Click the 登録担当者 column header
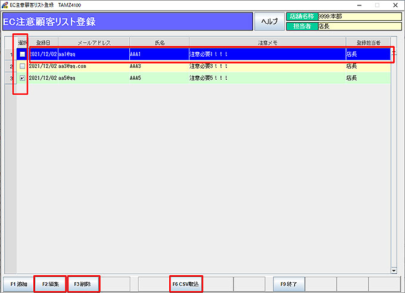The width and height of the screenshot is (405, 293). [368, 43]
